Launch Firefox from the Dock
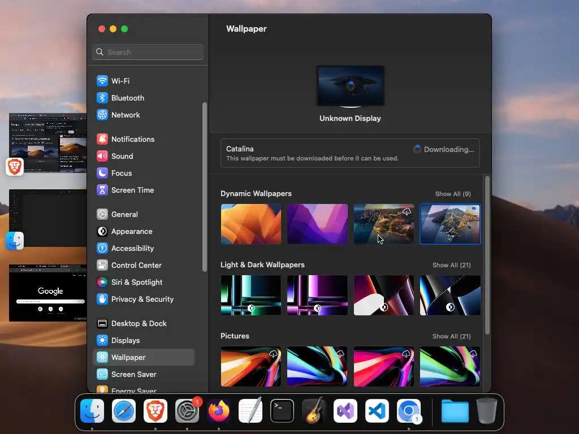579x434 pixels. click(219, 411)
